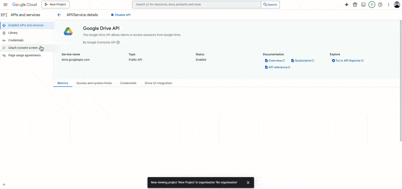Browse the API Library from the sidebar
Screen dimensions: 402x189
point(13,33)
